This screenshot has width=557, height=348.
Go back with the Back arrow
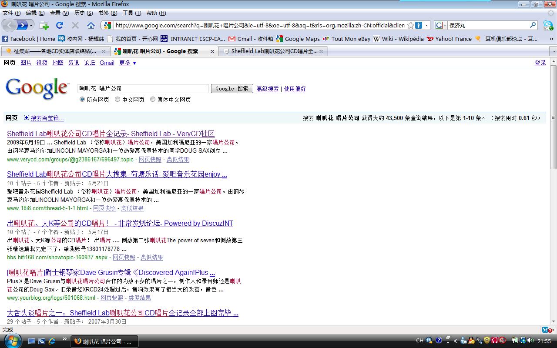tap(8, 25)
